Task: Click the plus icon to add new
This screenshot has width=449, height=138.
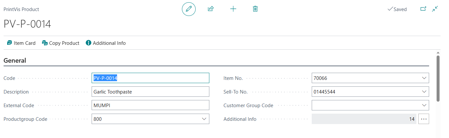Action: tap(233, 9)
